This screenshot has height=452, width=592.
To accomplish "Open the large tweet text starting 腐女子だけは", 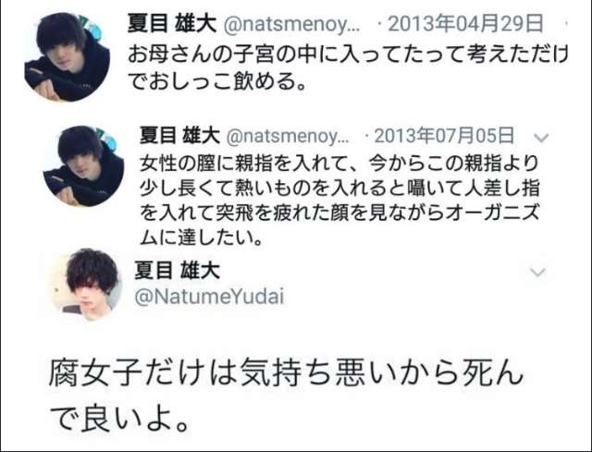I will tap(286, 396).
